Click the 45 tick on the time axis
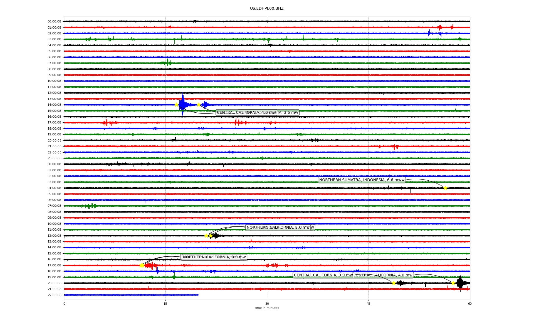The height and width of the screenshot is (333, 534). tap(369, 304)
